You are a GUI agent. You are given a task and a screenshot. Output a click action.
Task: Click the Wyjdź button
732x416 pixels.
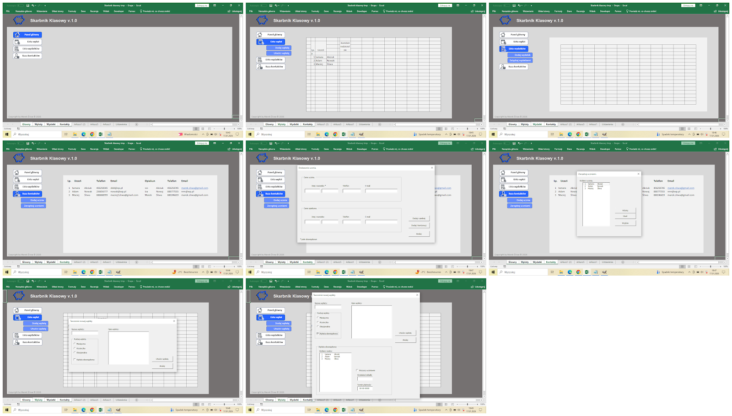625,223
